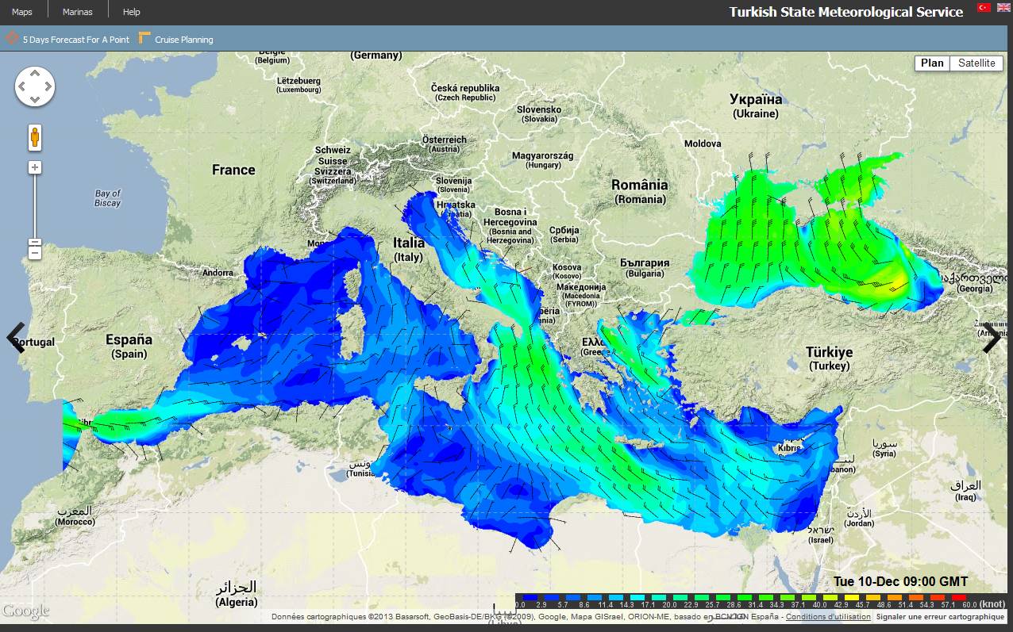Open the Marinas menu
The image size is (1013, 632).
(78, 12)
